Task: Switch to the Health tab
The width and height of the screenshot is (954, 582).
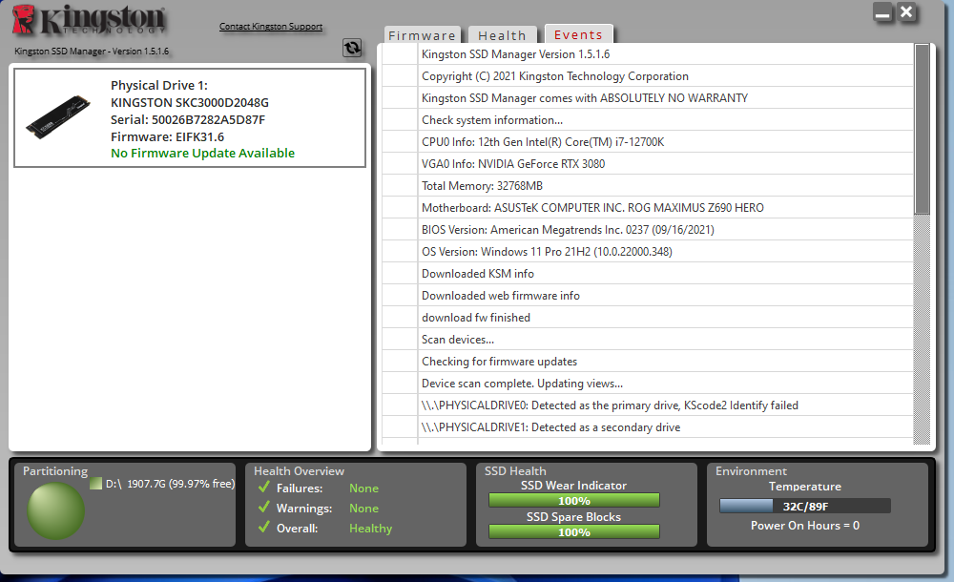Action: point(502,35)
